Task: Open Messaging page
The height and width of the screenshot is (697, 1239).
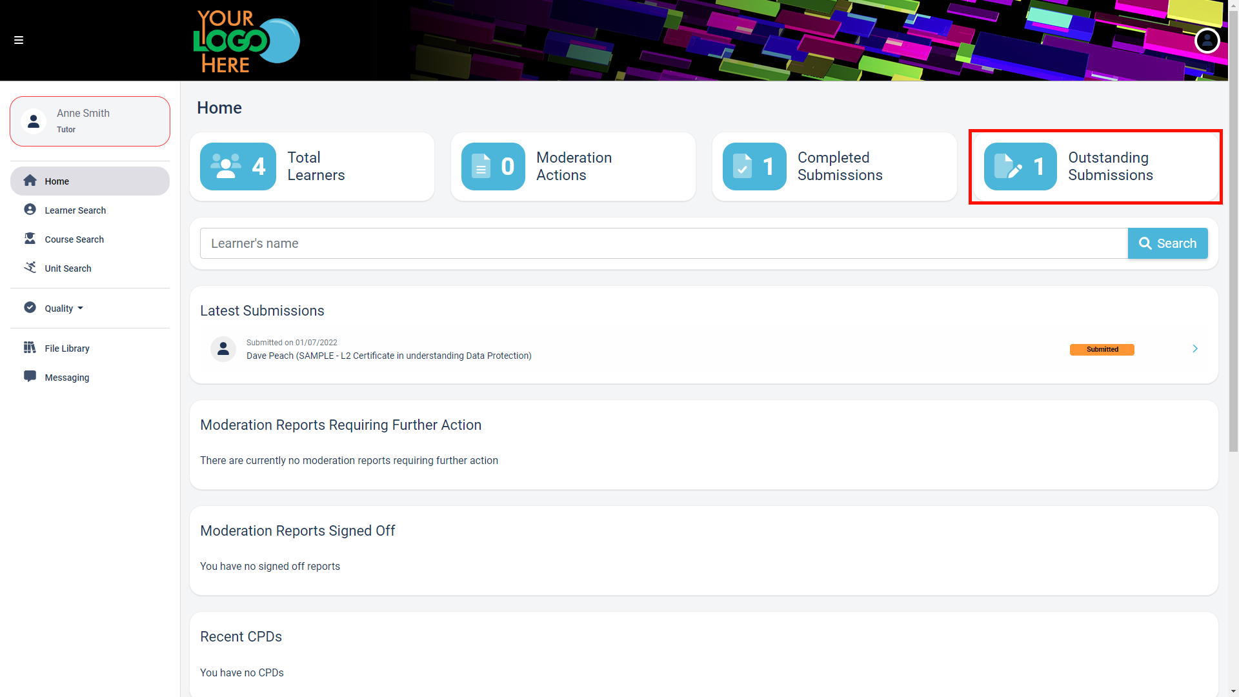Action: (x=90, y=378)
